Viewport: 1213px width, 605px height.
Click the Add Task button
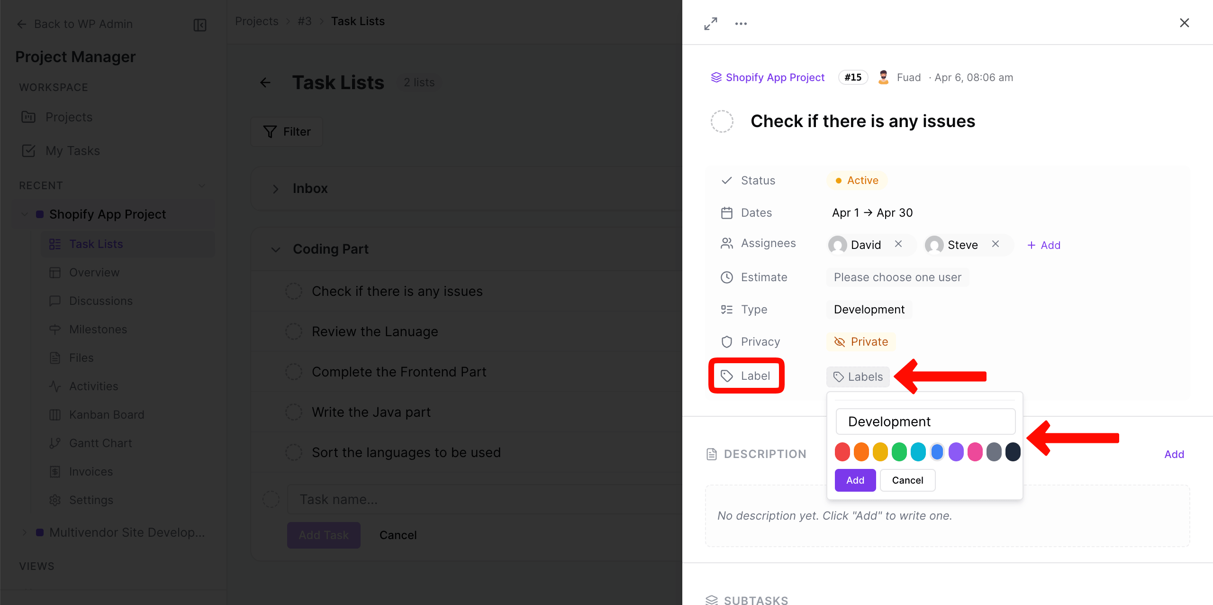click(x=324, y=535)
